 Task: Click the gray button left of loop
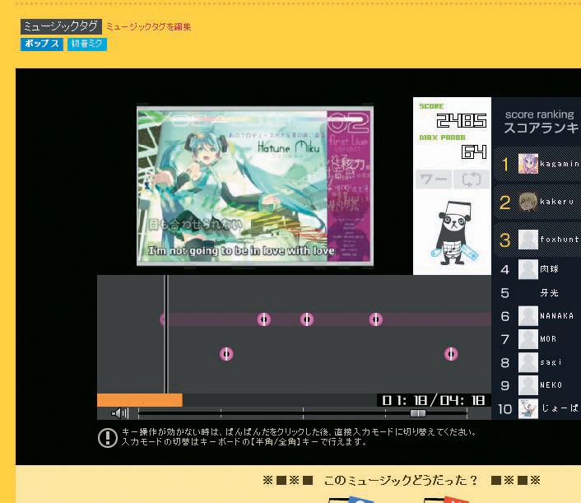[434, 179]
